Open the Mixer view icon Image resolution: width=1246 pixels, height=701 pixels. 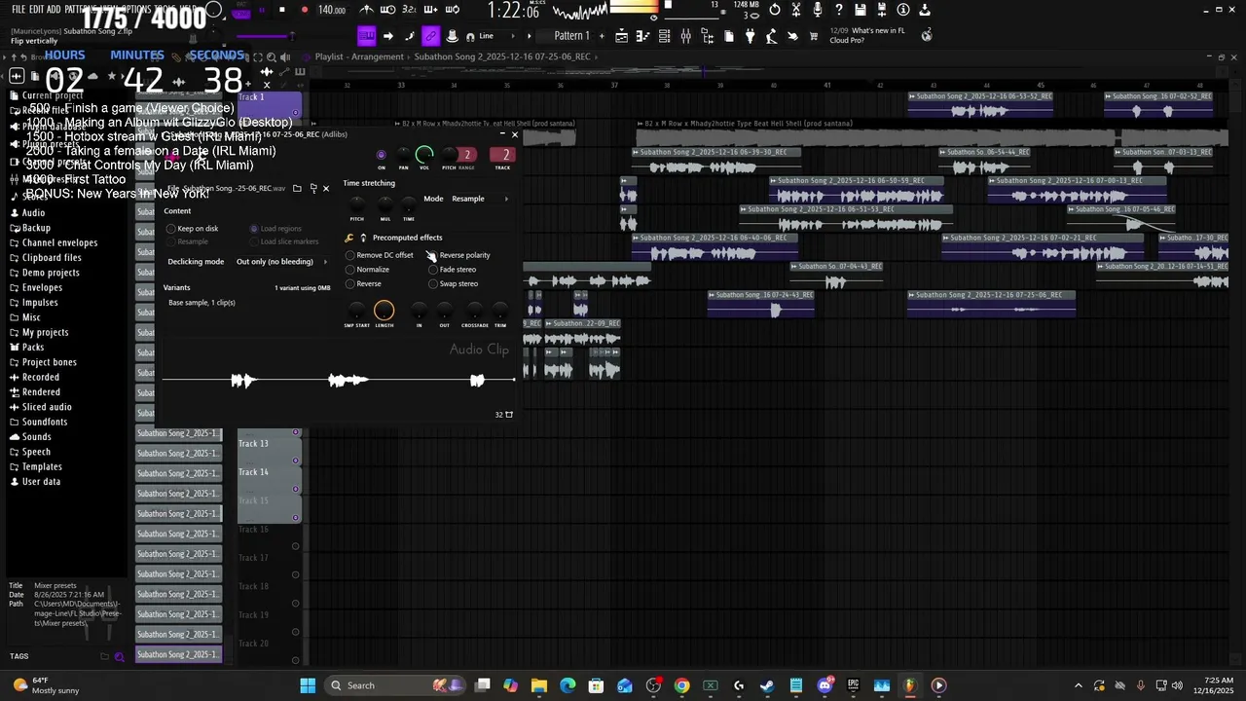[x=686, y=36]
